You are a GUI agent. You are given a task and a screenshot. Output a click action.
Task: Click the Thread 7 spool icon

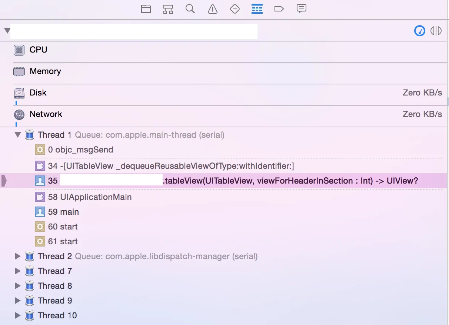30,271
